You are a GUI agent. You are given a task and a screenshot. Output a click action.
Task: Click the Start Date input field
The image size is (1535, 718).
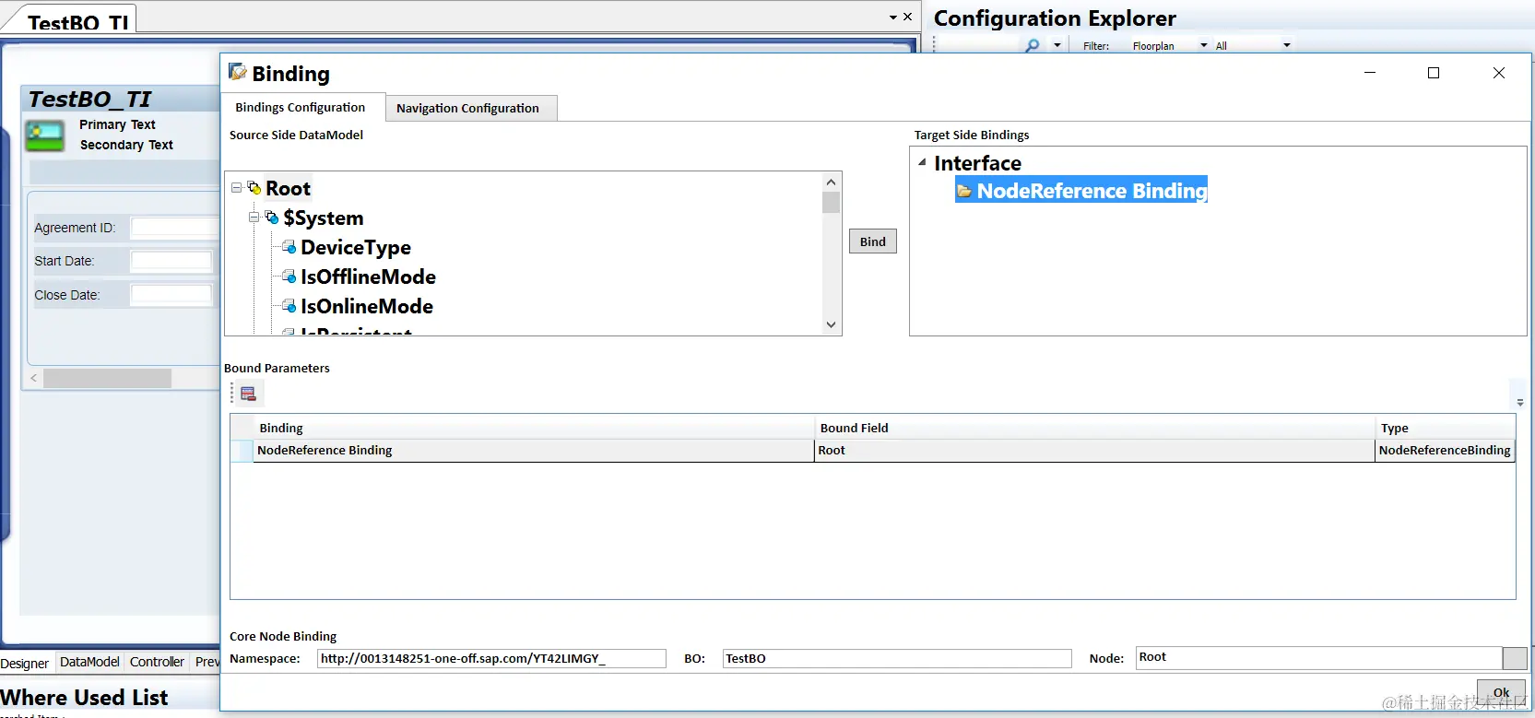pos(171,261)
